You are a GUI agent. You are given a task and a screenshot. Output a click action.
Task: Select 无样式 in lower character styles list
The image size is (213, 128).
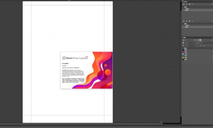[x=197, y=25]
